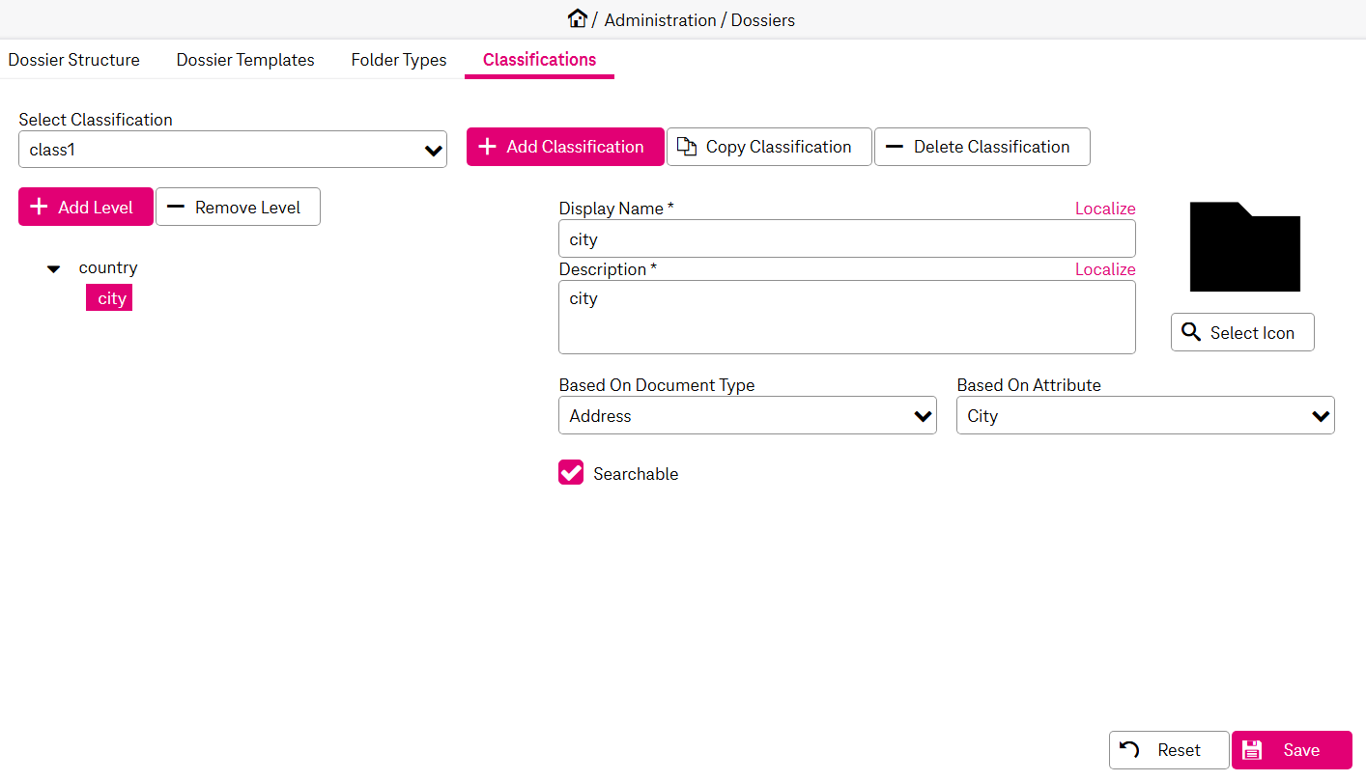Switch to the Dossier Structure tab
The height and width of the screenshot is (781, 1366).
pos(73,60)
